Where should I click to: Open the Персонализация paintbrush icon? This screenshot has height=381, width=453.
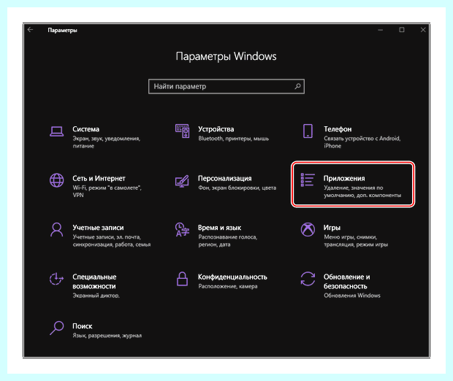click(x=183, y=181)
